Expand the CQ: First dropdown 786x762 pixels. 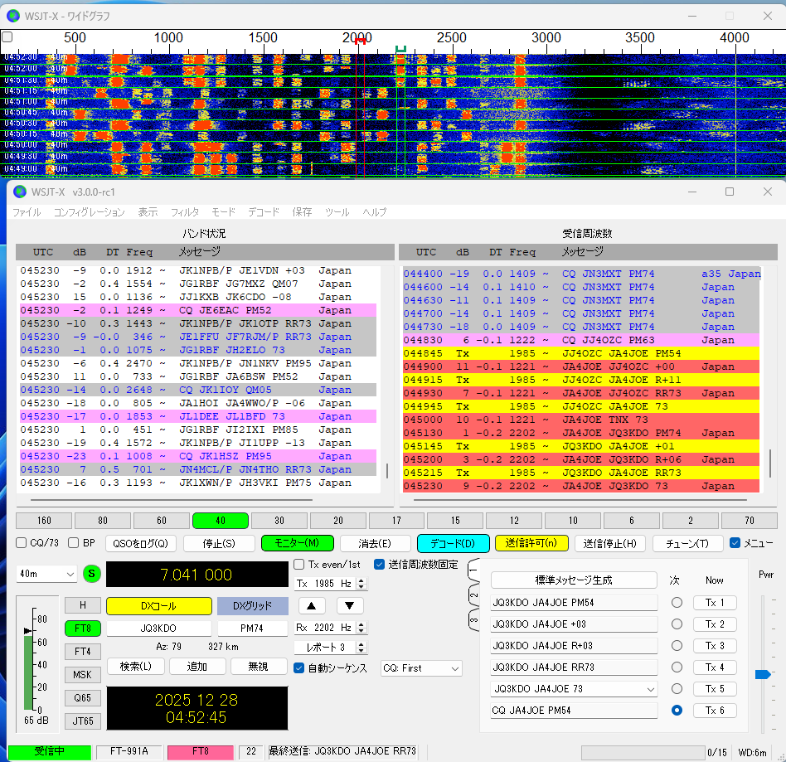[x=421, y=668]
